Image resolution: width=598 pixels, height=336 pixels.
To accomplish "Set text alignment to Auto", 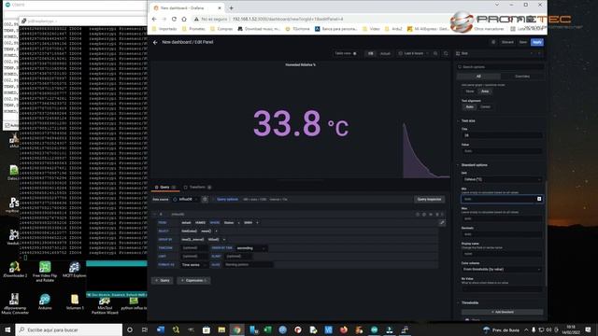I will [469, 107].
